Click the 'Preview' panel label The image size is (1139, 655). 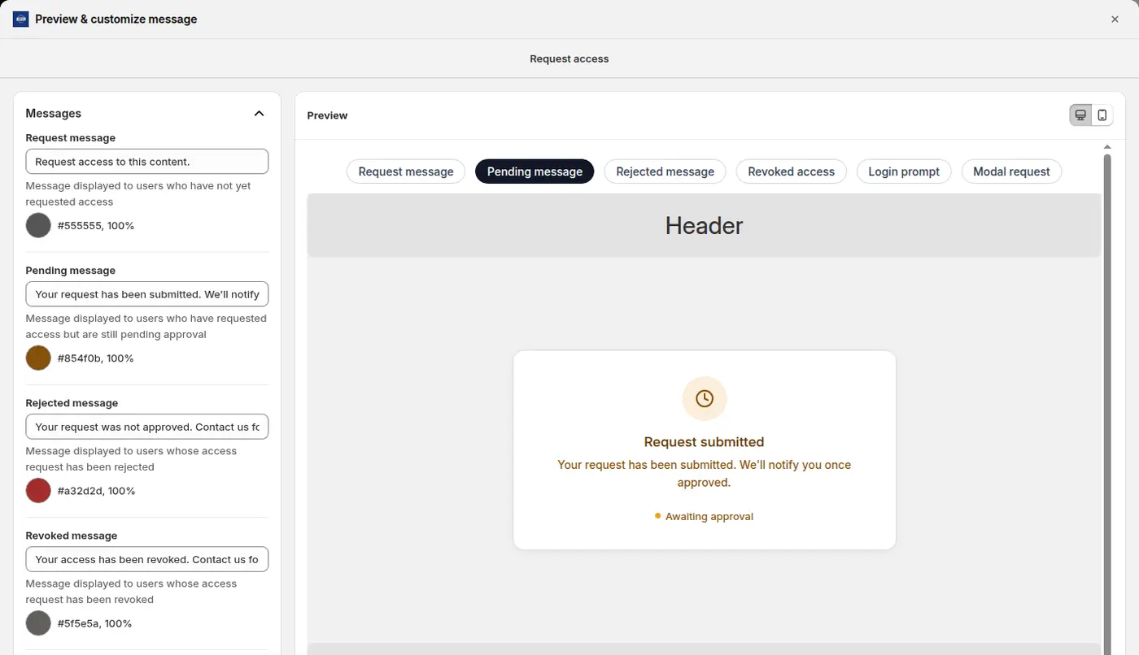[327, 115]
